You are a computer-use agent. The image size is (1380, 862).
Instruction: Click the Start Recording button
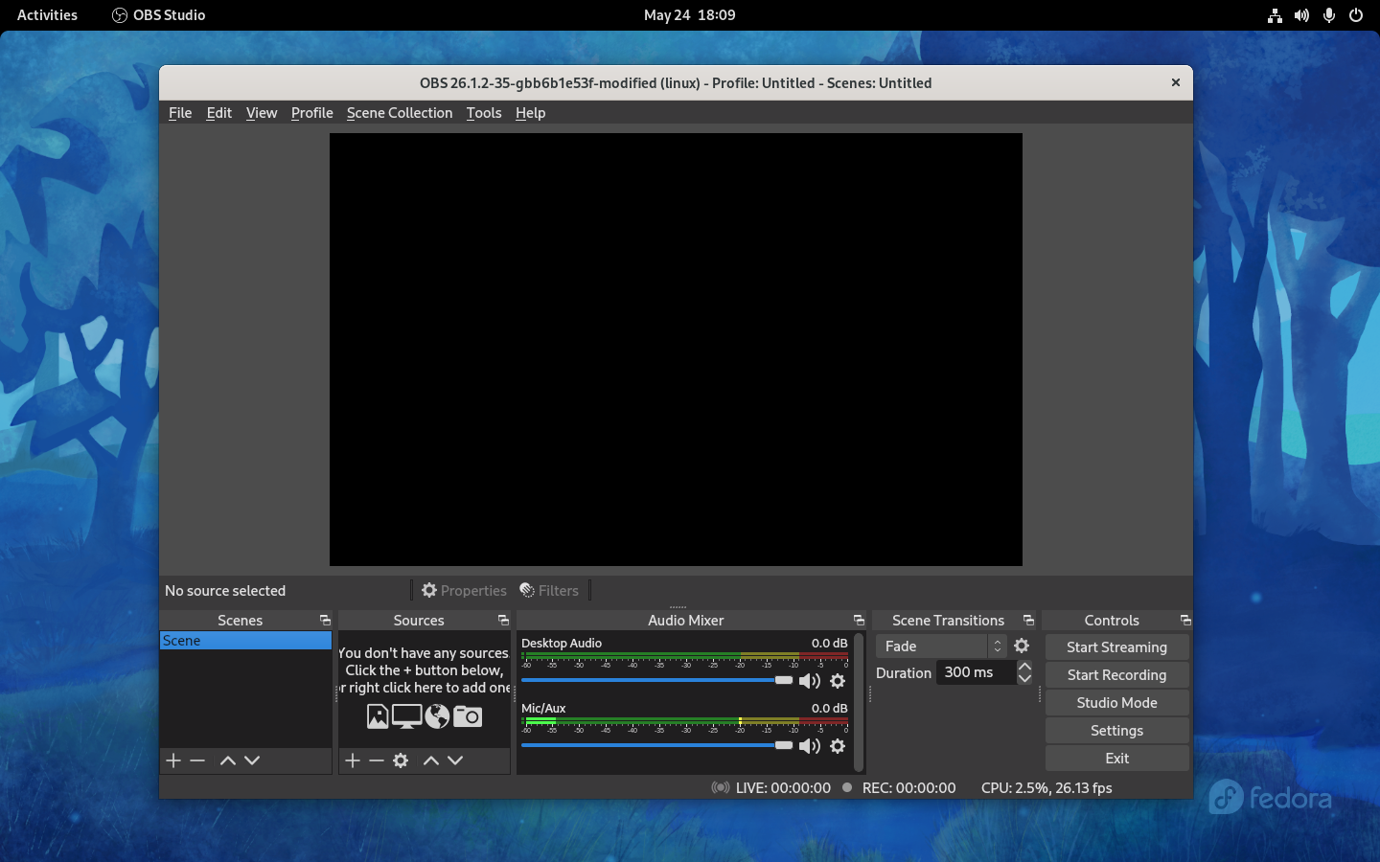(x=1116, y=674)
